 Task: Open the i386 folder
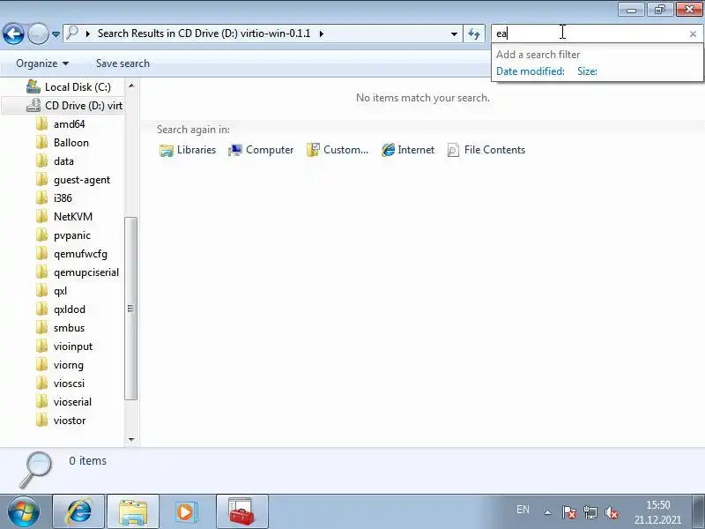click(63, 197)
